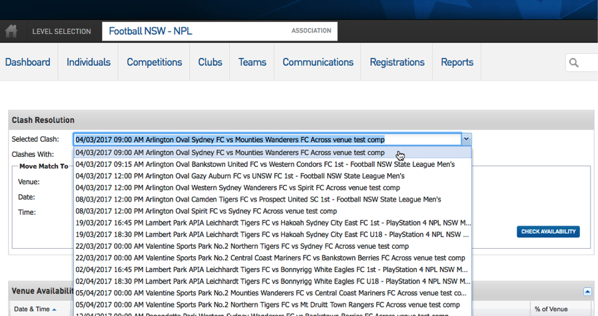Select 02/04/2017 16:45 Leichhardt vs Bonnyrigg 1st option
Image resolution: width=598 pixels, height=316 pixels.
click(x=272, y=270)
